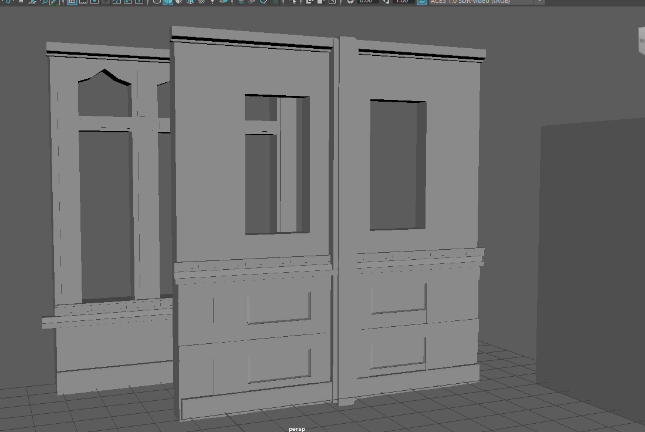Click the image plane icon
Screen dimensions: 645x432
(32, 2)
